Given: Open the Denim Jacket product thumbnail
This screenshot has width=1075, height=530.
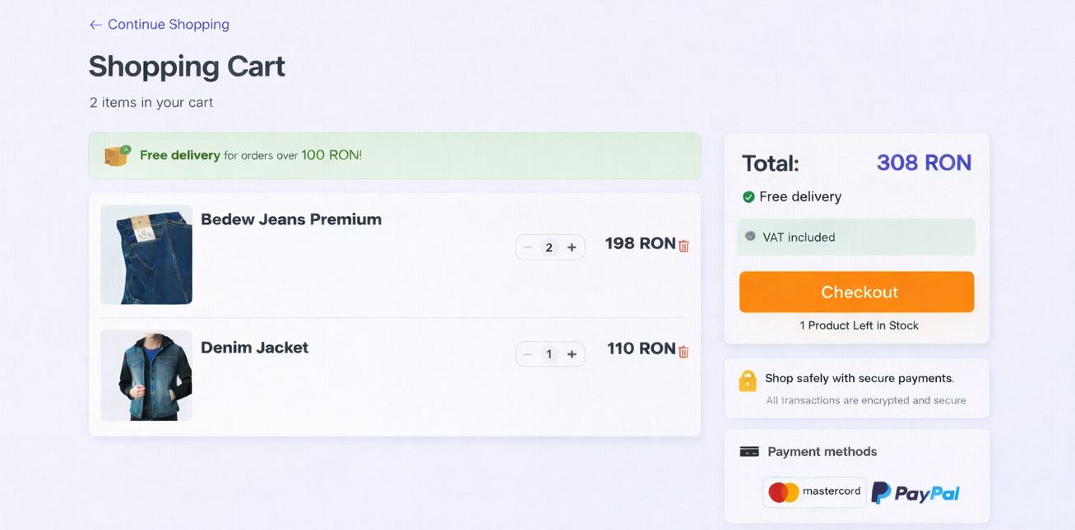Looking at the screenshot, I should click(146, 375).
